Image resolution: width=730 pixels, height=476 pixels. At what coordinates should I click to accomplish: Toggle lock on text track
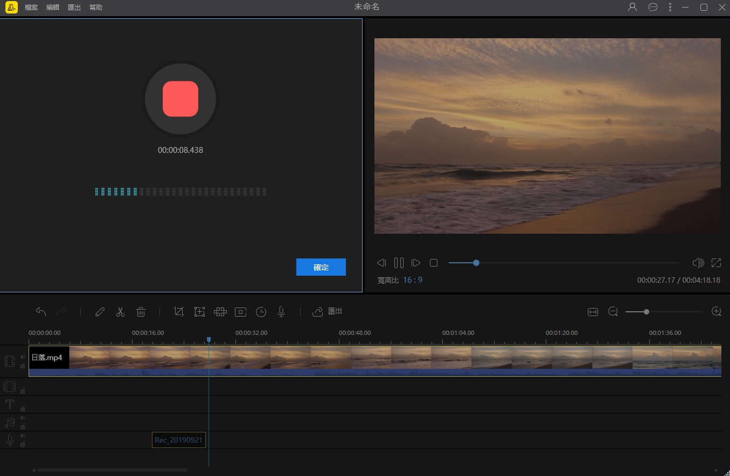coord(23,409)
